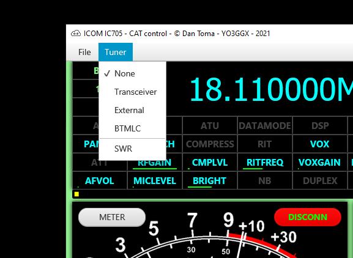Close the open Tuner menu
This screenshot has height=258, width=353.
coord(116,52)
